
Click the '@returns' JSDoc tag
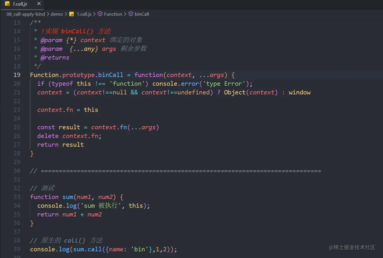55,58
